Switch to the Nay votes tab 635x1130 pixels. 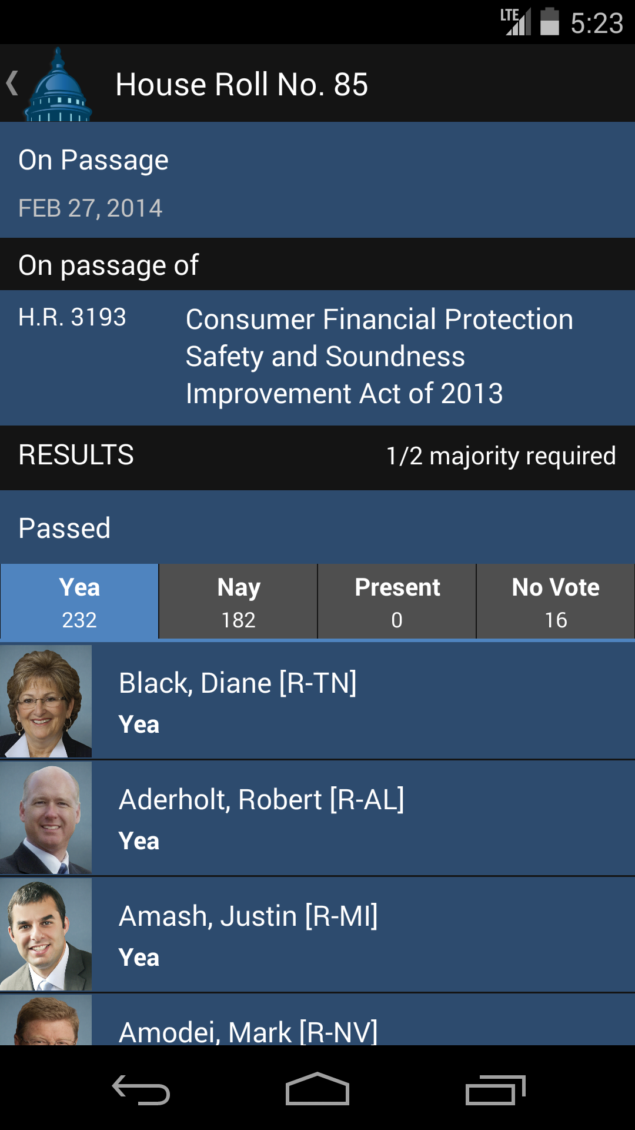click(238, 602)
